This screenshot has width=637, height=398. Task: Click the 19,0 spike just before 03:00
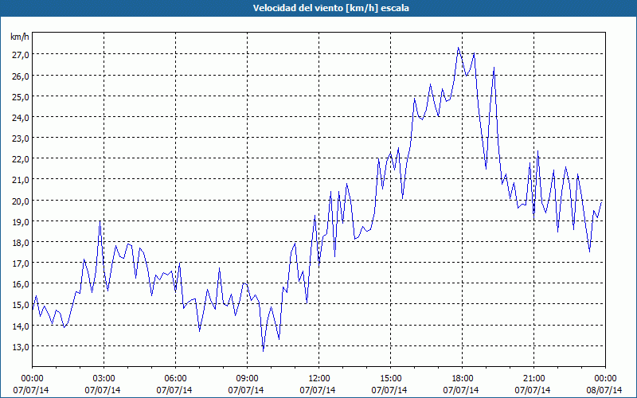(100, 221)
